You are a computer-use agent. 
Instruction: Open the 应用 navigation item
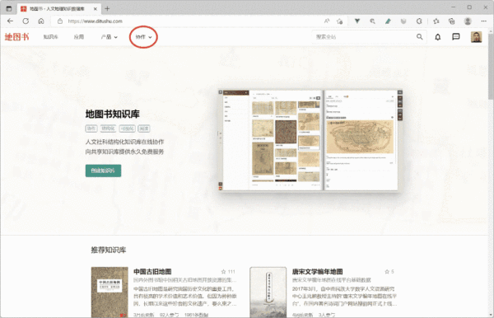click(79, 37)
